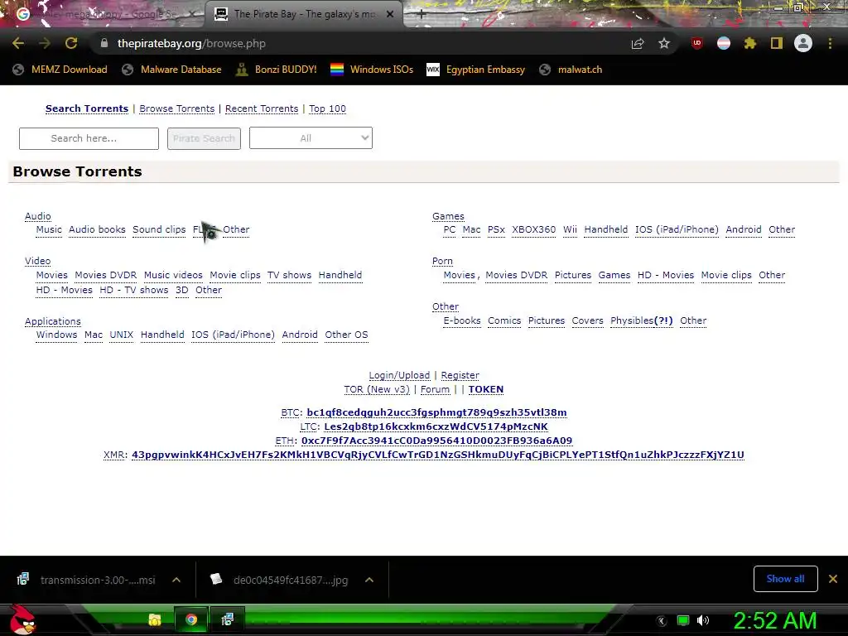Image resolution: width=848 pixels, height=636 pixels.
Task: Open the Applications category link
Action: pos(52,321)
